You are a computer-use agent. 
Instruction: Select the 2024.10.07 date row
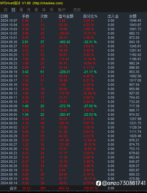[x=9, y=20]
